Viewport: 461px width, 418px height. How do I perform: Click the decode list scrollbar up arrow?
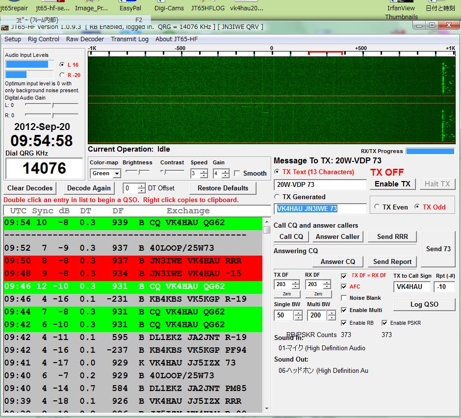[x=267, y=222]
